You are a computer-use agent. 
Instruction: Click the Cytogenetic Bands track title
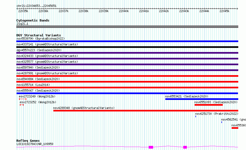[x=33, y=20]
